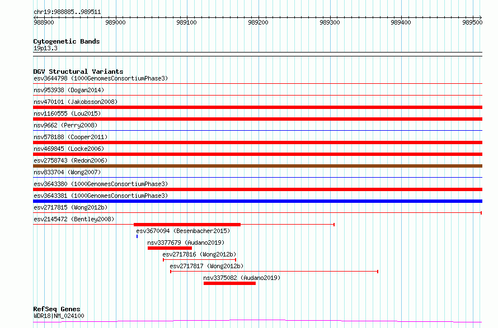Select the thin red nsv953938 line
The image size is (498, 328).
pyautogui.click(x=257, y=95)
